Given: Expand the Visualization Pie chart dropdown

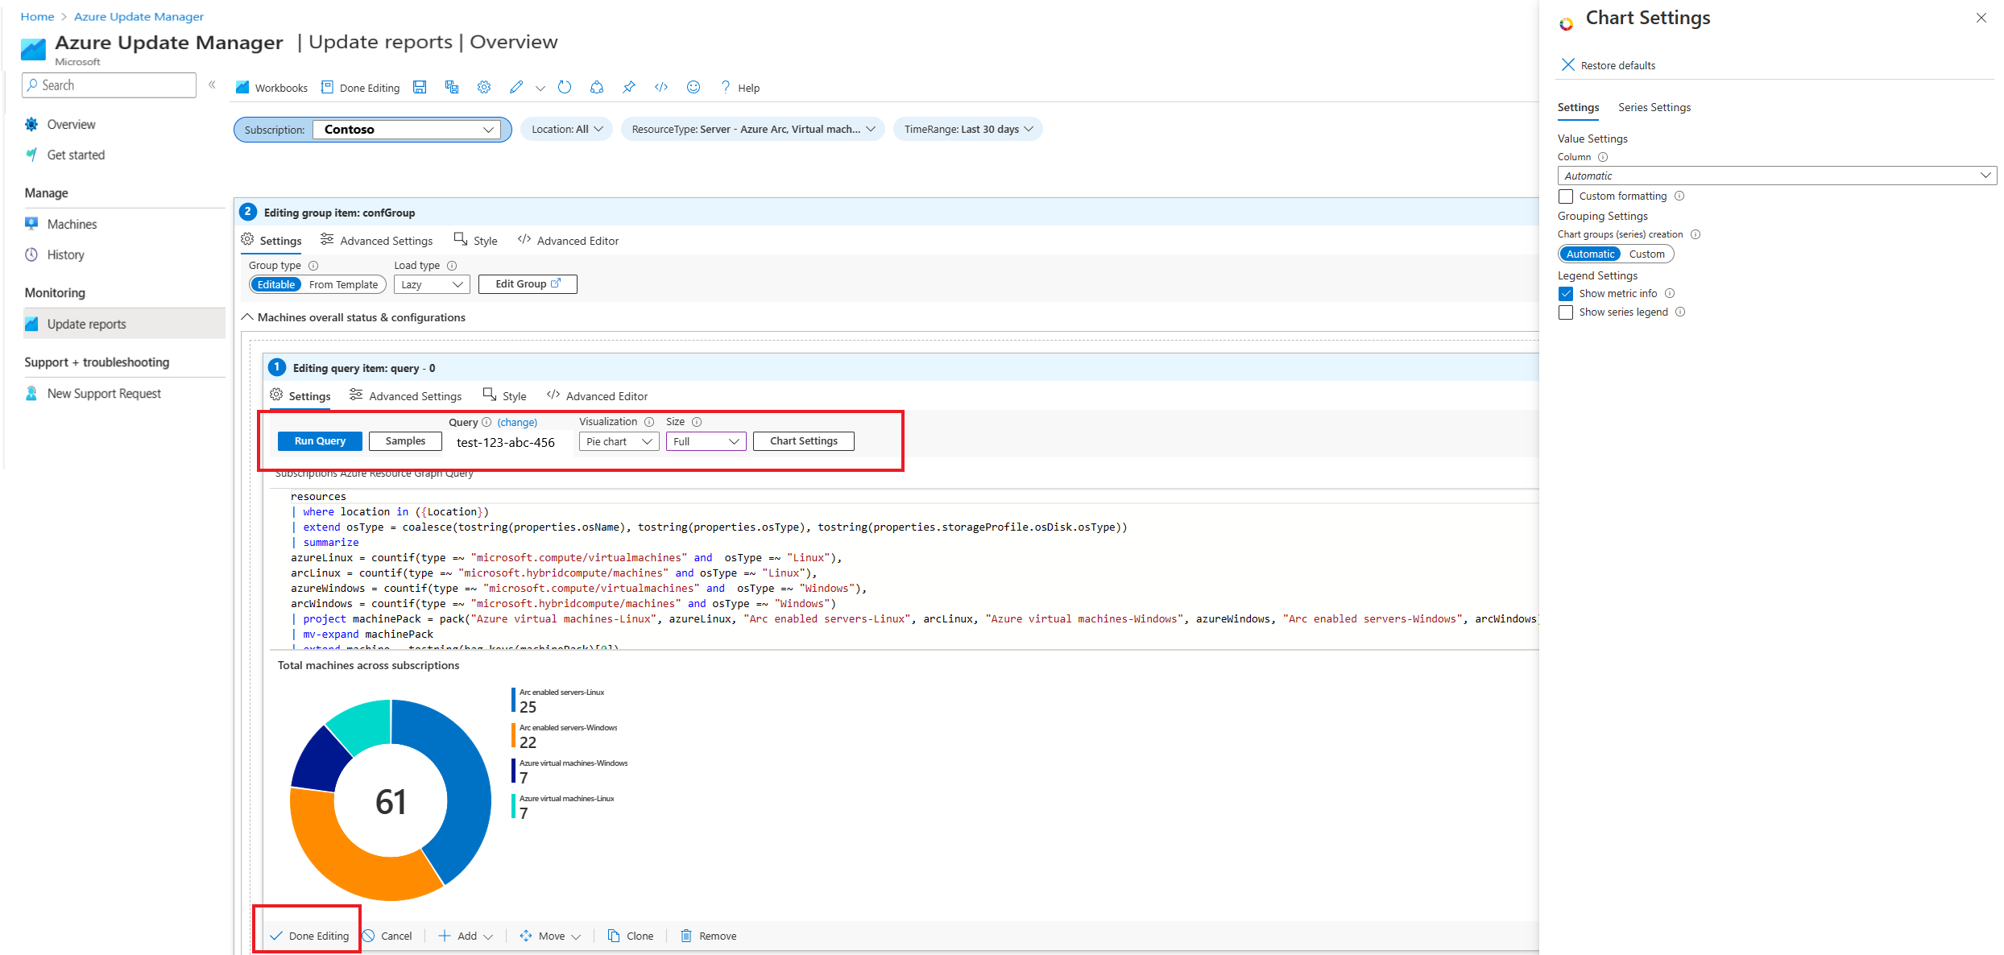Looking at the screenshot, I should click(x=617, y=441).
